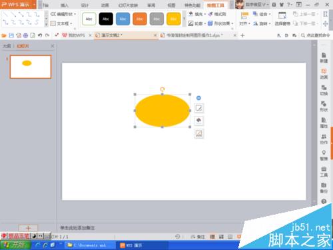
Task: Apply the gray Abc shape style
Action: pyautogui.click(x=157, y=19)
